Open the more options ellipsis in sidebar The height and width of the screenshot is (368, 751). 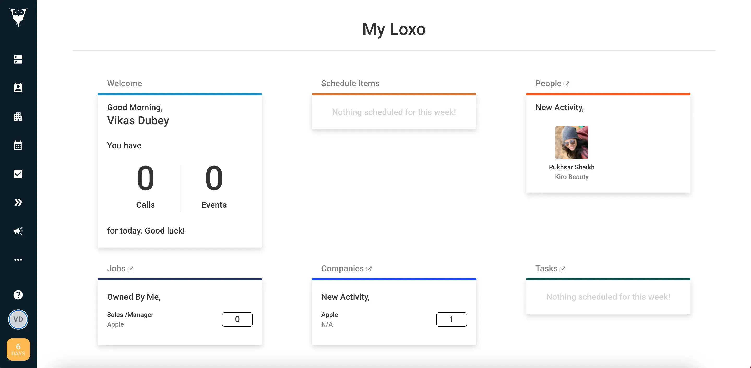[18, 259]
